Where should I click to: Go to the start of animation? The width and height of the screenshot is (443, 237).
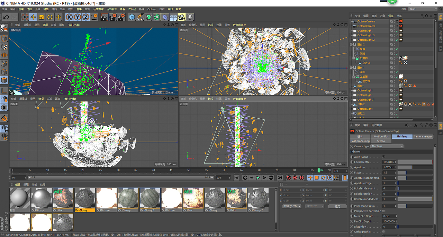pos(236,178)
